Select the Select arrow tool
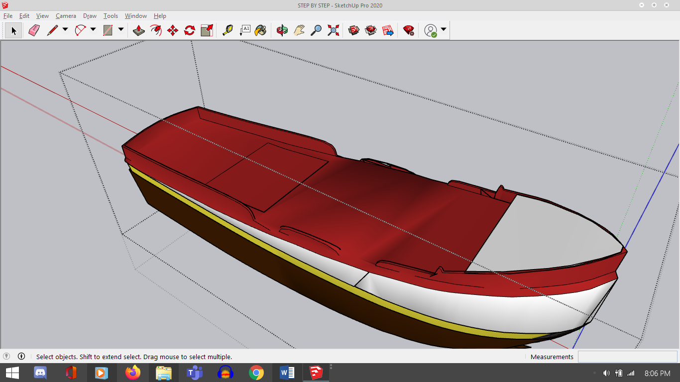Image resolution: width=680 pixels, height=382 pixels. [x=14, y=30]
